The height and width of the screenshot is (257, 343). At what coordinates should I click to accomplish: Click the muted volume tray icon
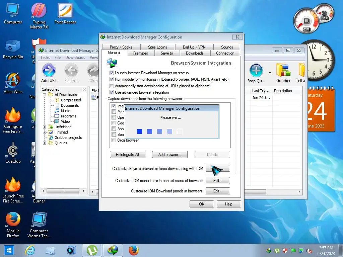point(309,251)
